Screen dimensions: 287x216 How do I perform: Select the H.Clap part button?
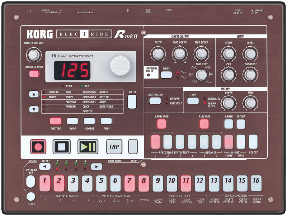coord(241,124)
